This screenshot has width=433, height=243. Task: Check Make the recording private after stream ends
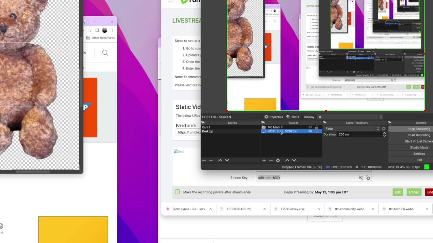click(177, 192)
